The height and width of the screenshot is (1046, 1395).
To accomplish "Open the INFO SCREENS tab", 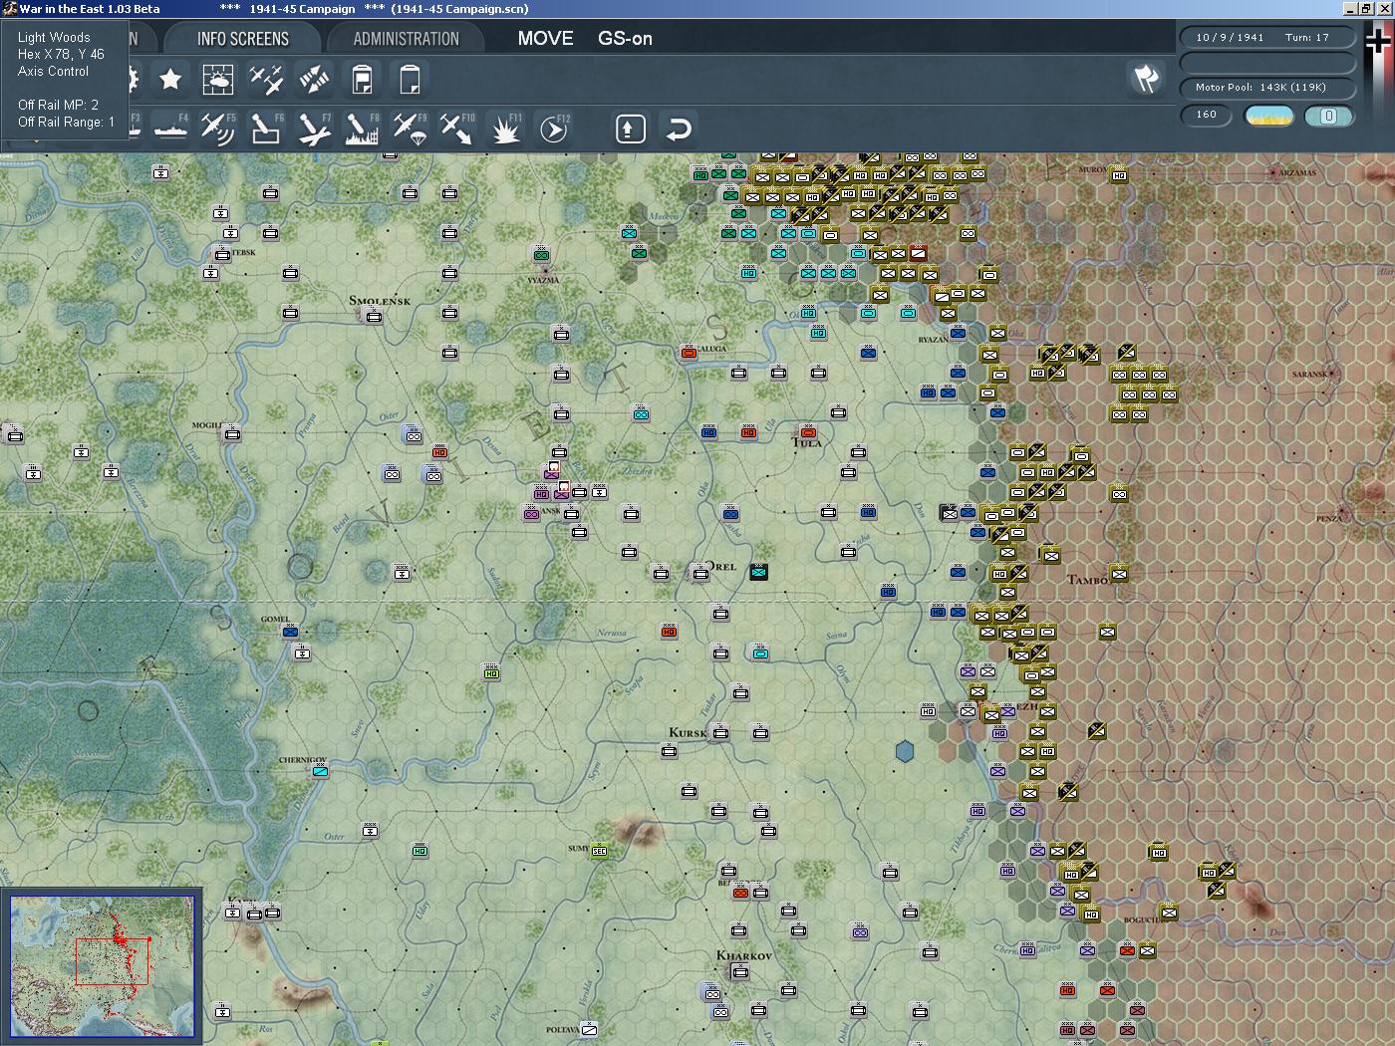I will (x=243, y=39).
